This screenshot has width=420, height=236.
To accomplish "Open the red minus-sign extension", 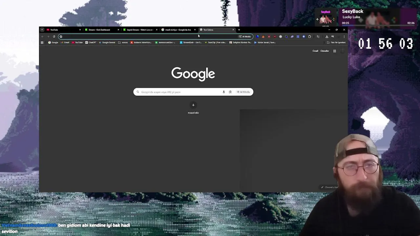I will tap(275, 36).
